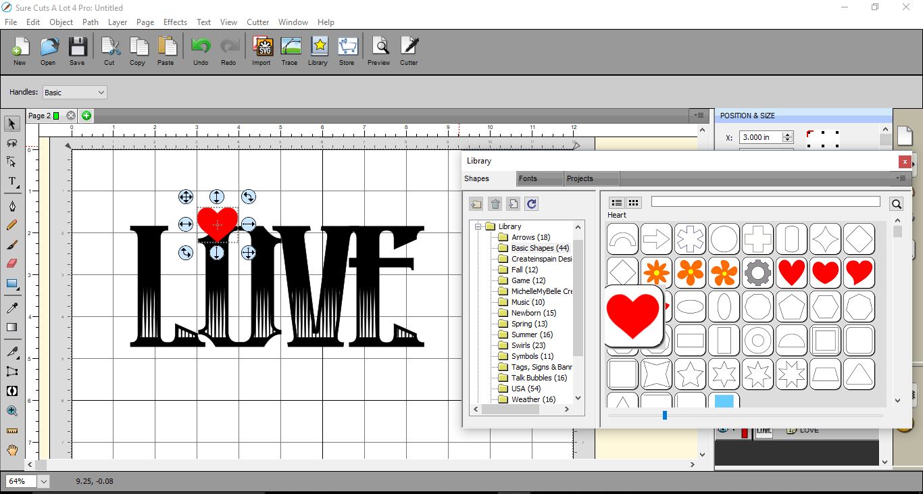Open the page tabs options menu
Image resolution: width=923 pixels, height=494 pixels.
(699, 116)
